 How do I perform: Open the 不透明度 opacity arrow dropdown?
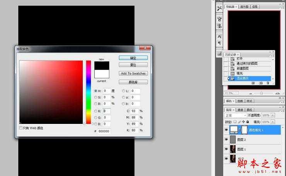(273, 115)
